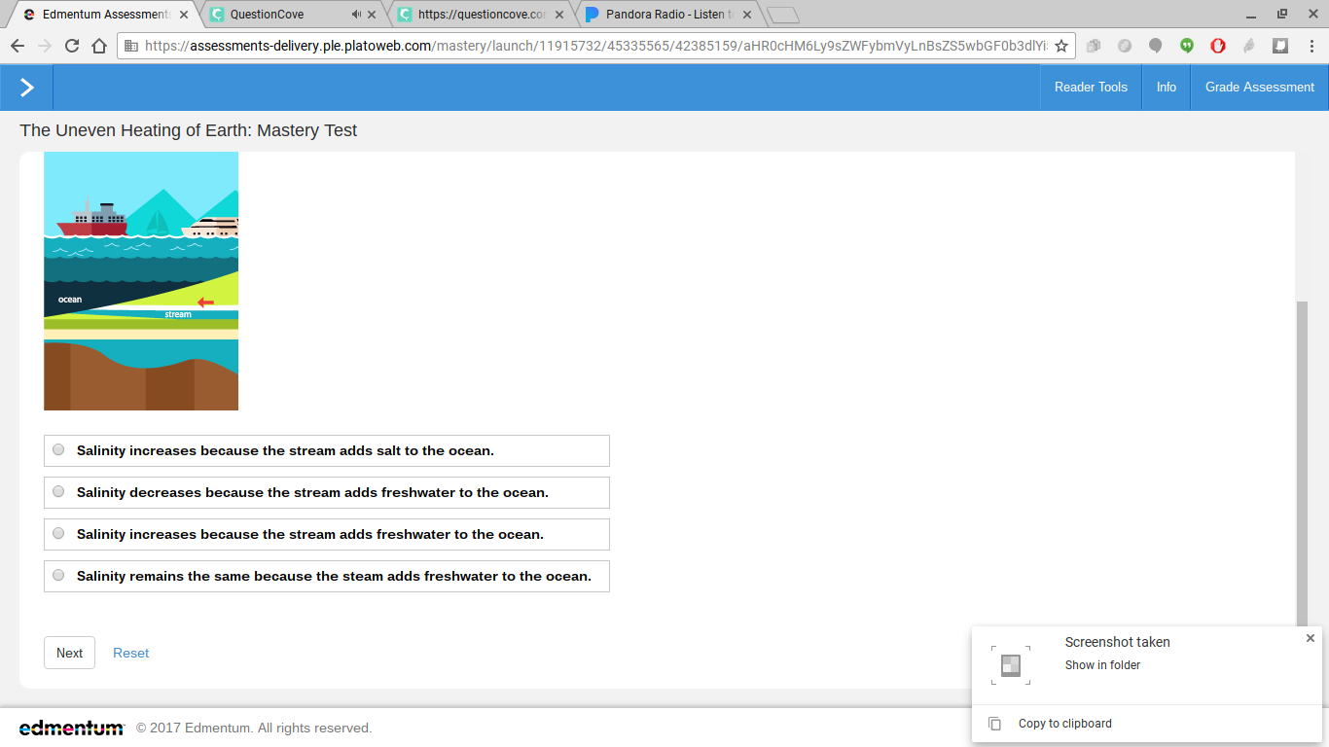Click the browser back arrow
The height and width of the screenshot is (747, 1329).
pyautogui.click(x=17, y=46)
